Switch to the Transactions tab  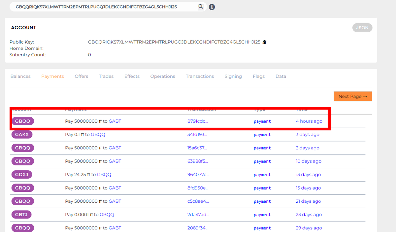tap(200, 76)
